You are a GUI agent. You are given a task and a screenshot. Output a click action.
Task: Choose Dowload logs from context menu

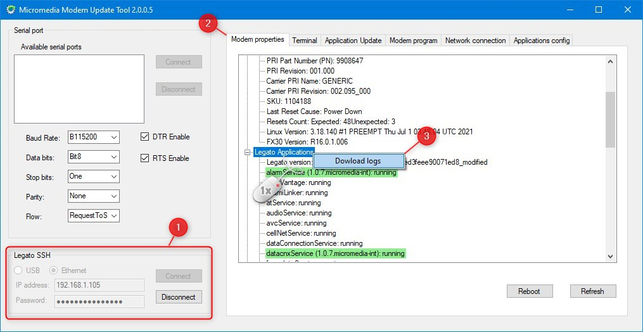point(358,161)
